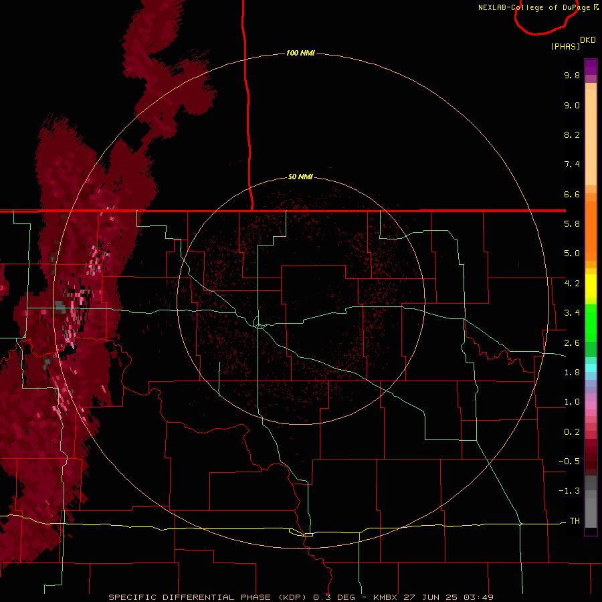Viewport: 602px width, 602px height.
Task: Click the 100 NMI range ring label
Action: [x=300, y=53]
